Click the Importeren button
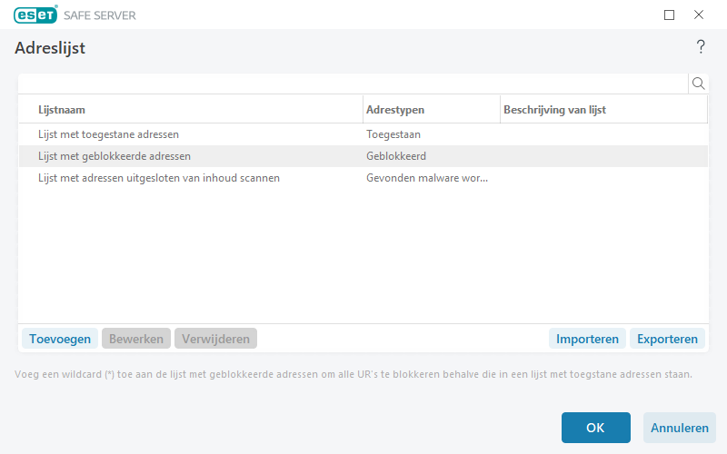The image size is (727, 454). [x=587, y=339]
